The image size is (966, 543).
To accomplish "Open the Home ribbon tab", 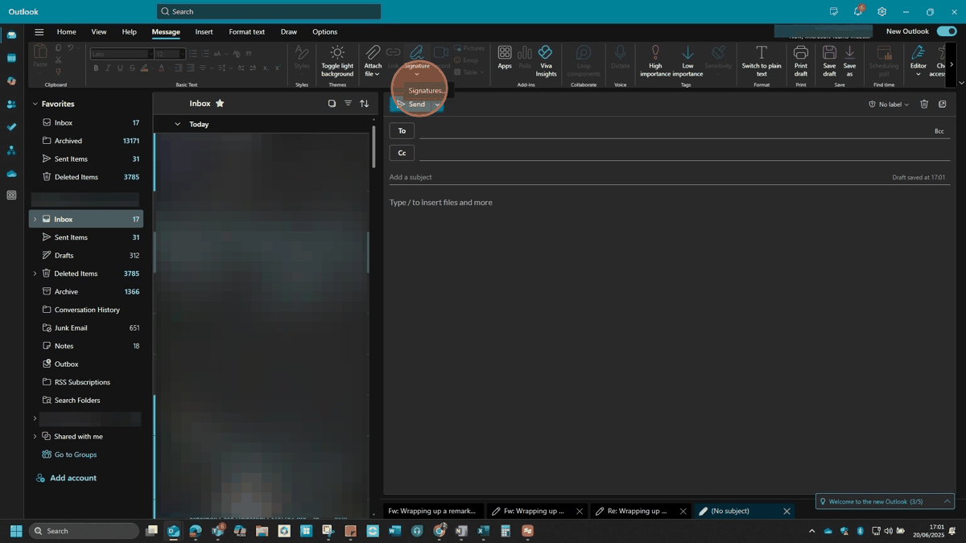I will (66, 32).
